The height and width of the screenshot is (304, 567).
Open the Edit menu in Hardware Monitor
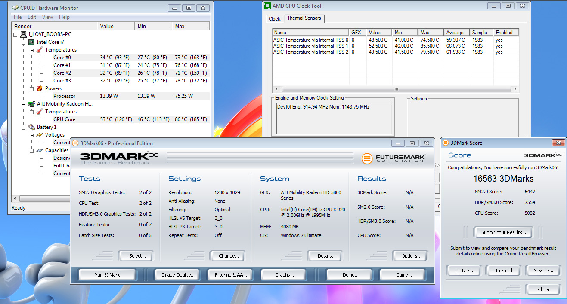pyautogui.click(x=32, y=17)
